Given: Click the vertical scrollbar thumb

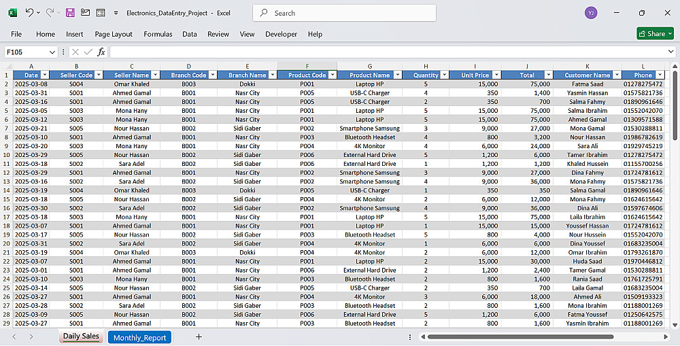Looking at the screenshot, I should pyautogui.click(x=675, y=105).
